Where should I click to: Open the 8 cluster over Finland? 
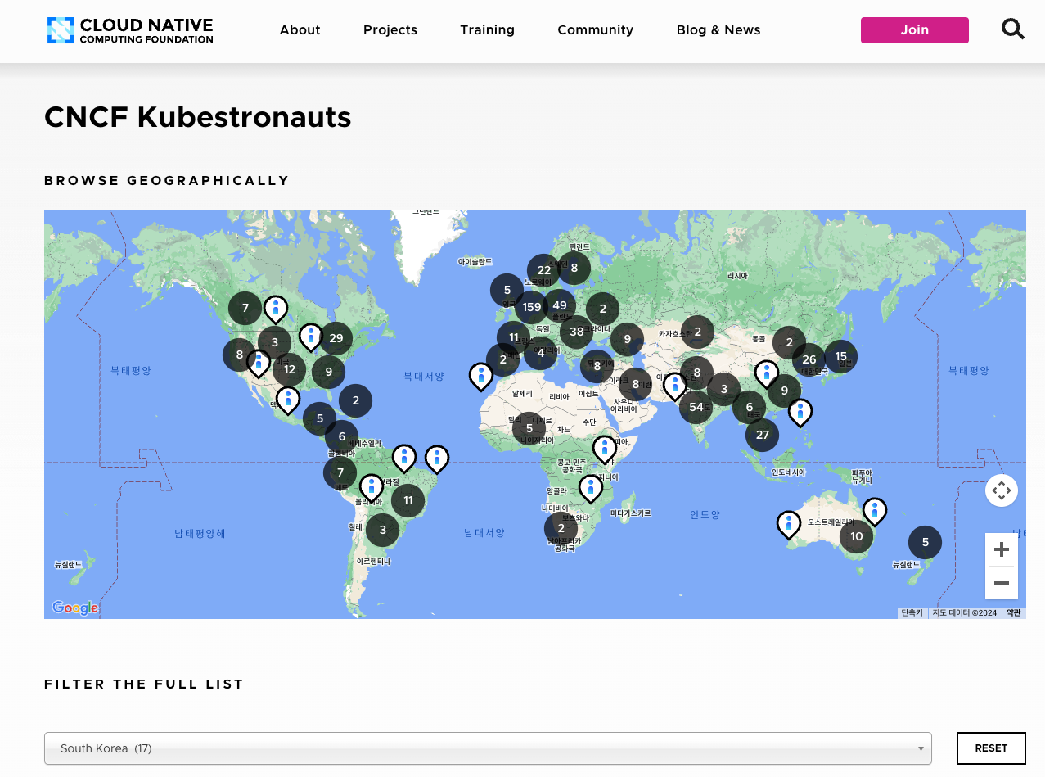pyautogui.click(x=574, y=268)
